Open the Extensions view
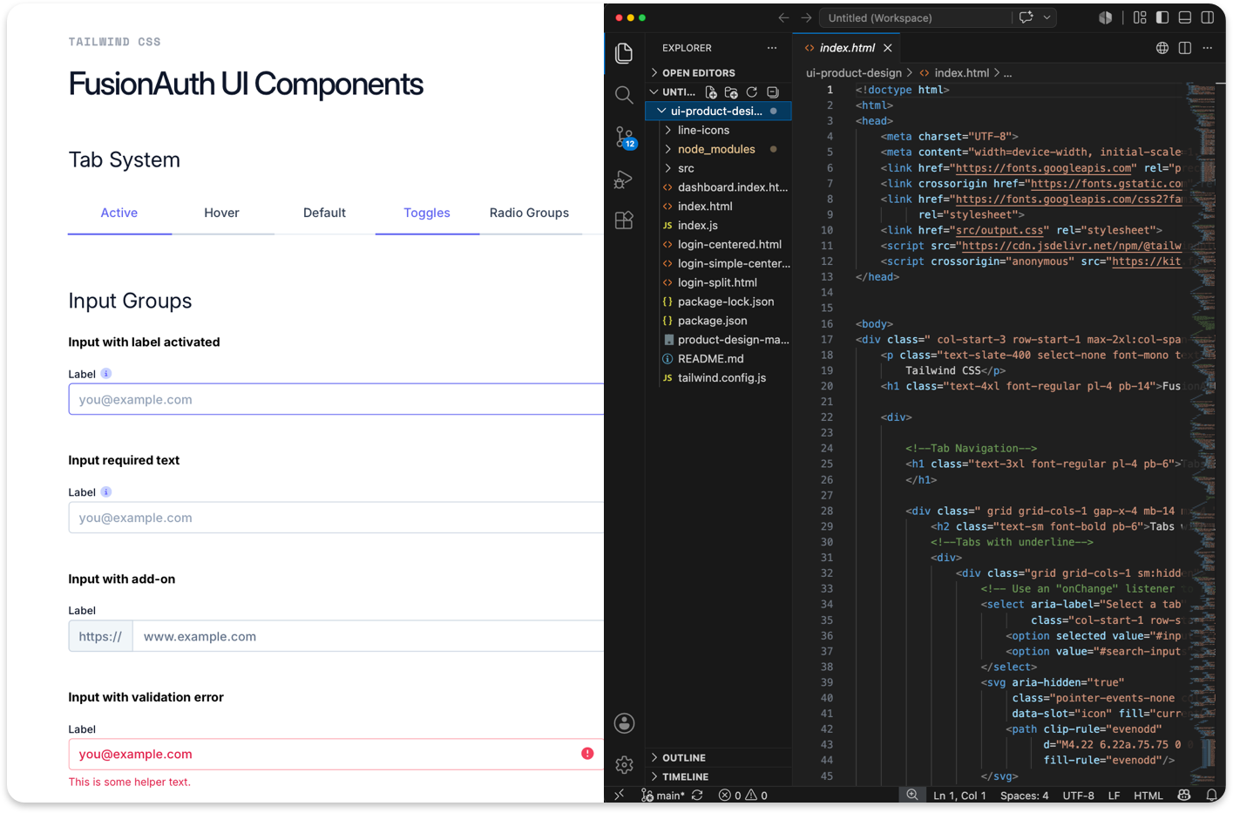1233x813 pixels. (624, 220)
